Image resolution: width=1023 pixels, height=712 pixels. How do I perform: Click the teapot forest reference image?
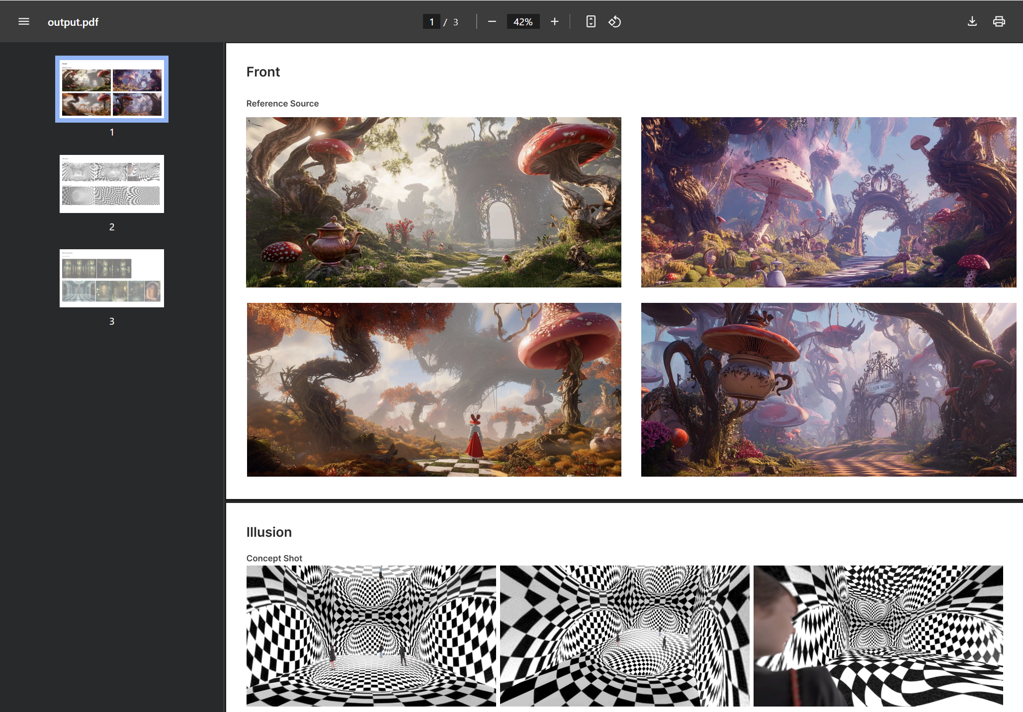[x=433, y=202]
